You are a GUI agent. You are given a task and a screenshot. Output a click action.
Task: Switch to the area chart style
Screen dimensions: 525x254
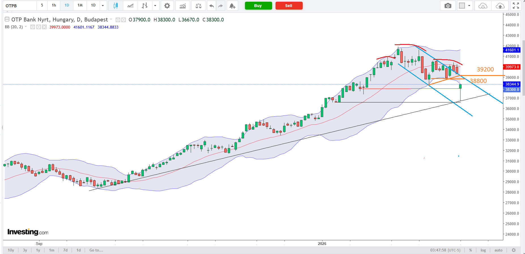pyautogui.click(x=130, y=6)
